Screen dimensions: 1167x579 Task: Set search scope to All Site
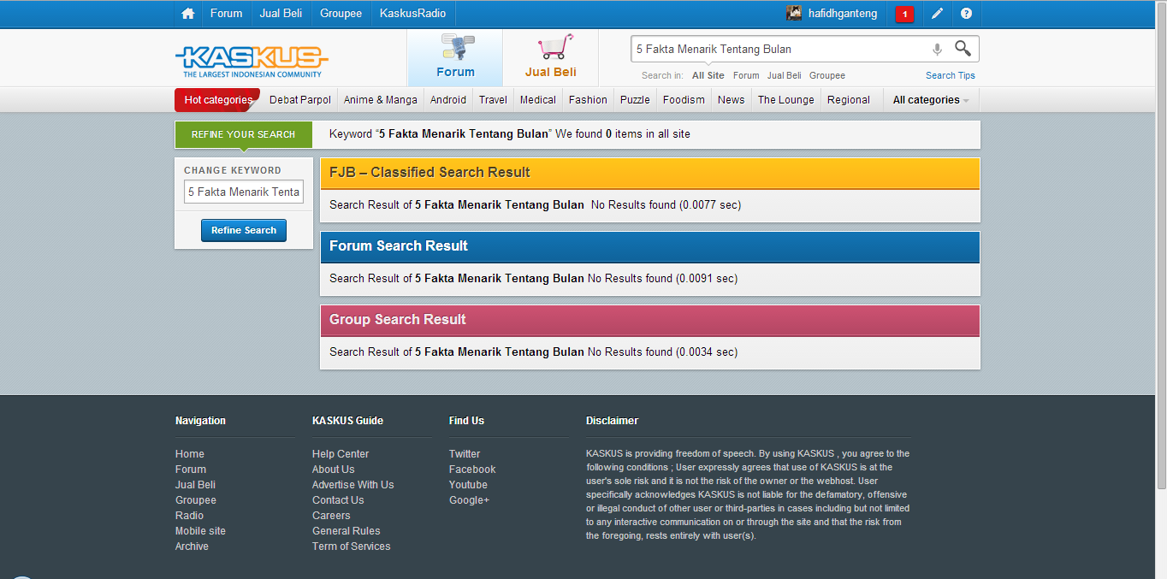(x=708, y=75)
